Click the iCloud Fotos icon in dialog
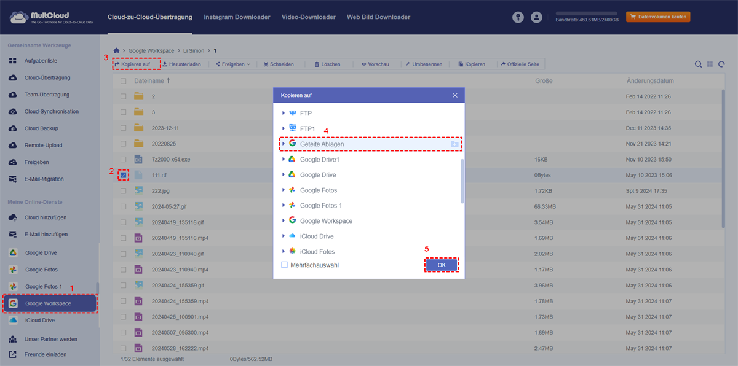738x366 pixels. tap(293, 251)
